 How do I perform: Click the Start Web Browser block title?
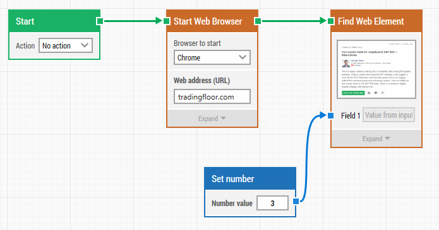(208, 21)
